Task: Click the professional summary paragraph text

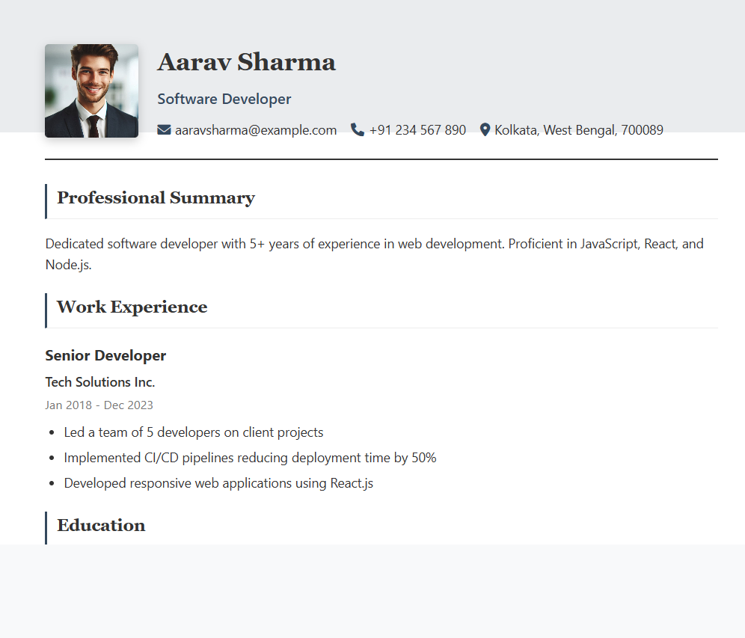Action: point(374,245)
